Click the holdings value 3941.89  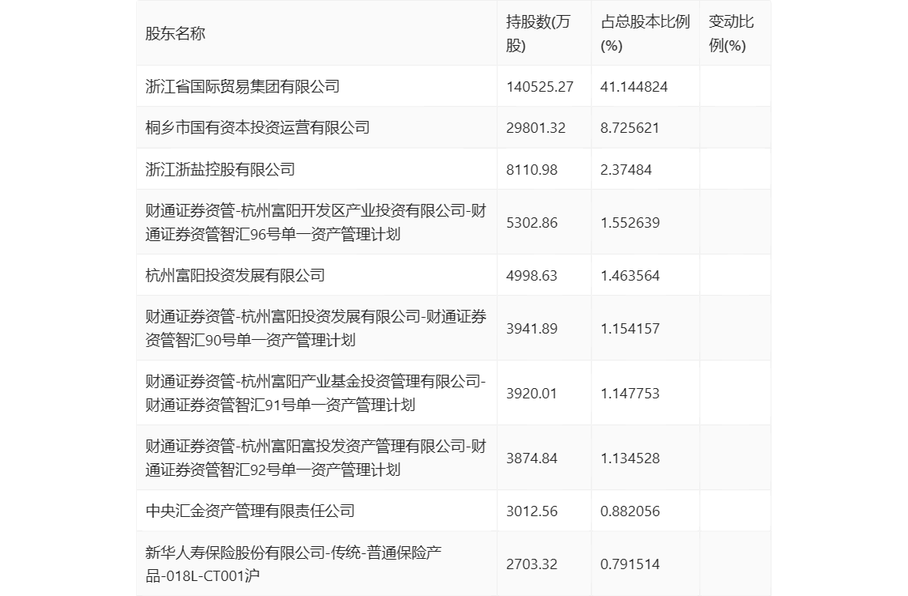(532, 329)
